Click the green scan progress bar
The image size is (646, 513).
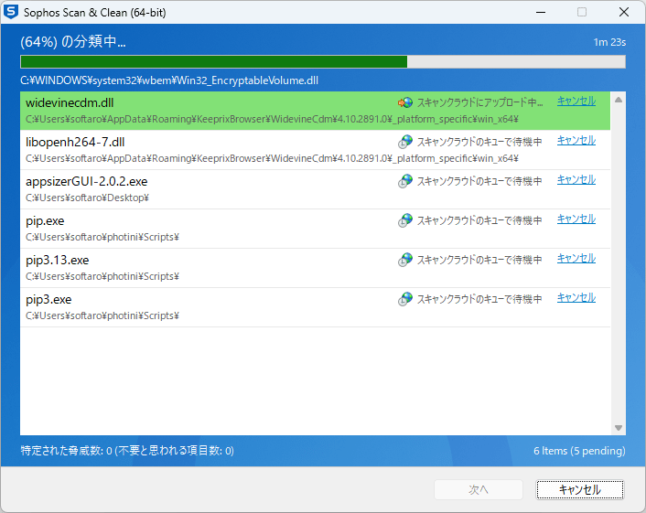(323, 62)
